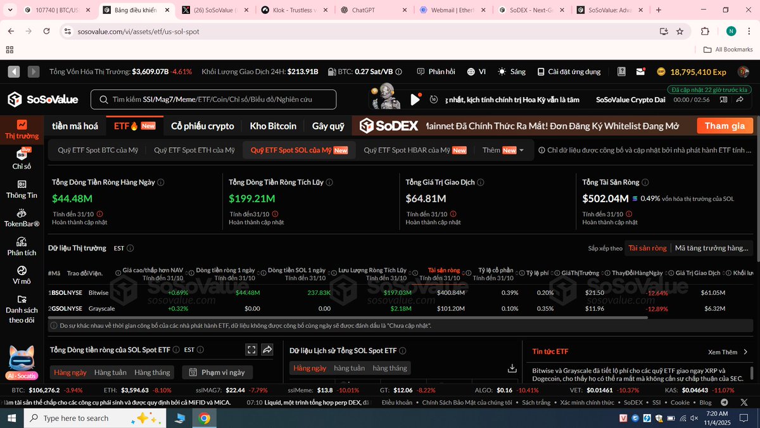Select Quỹ ETF Spot HBAR của Mỹ
This screenshot has height=428, width=760.
click(x=415, y=150)
